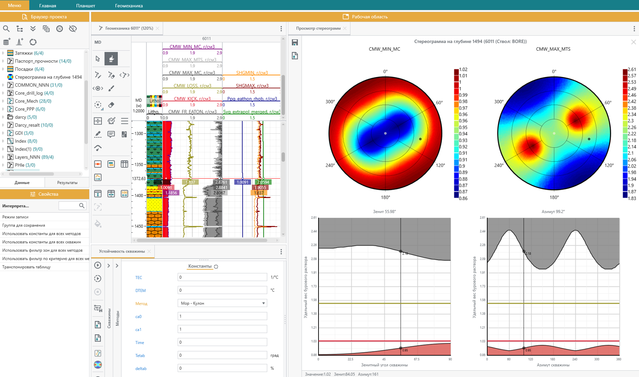Screen dimensions: 639x377
Task: Expand the Скважины side panel chevron
Action: pyautogui.click(x=109, y=266)
